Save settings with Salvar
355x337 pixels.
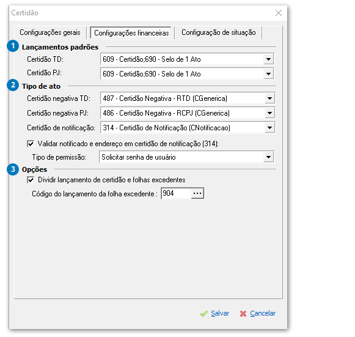[215, 313]
